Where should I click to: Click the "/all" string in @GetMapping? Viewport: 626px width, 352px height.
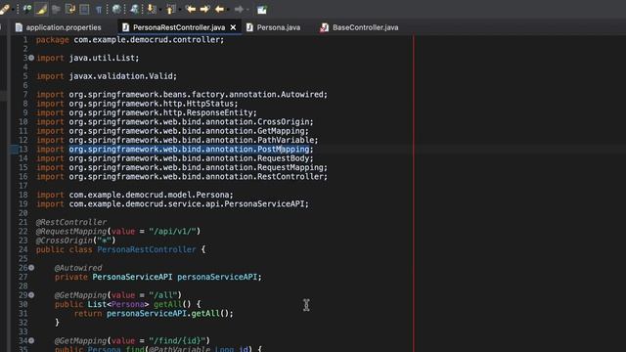163,295
